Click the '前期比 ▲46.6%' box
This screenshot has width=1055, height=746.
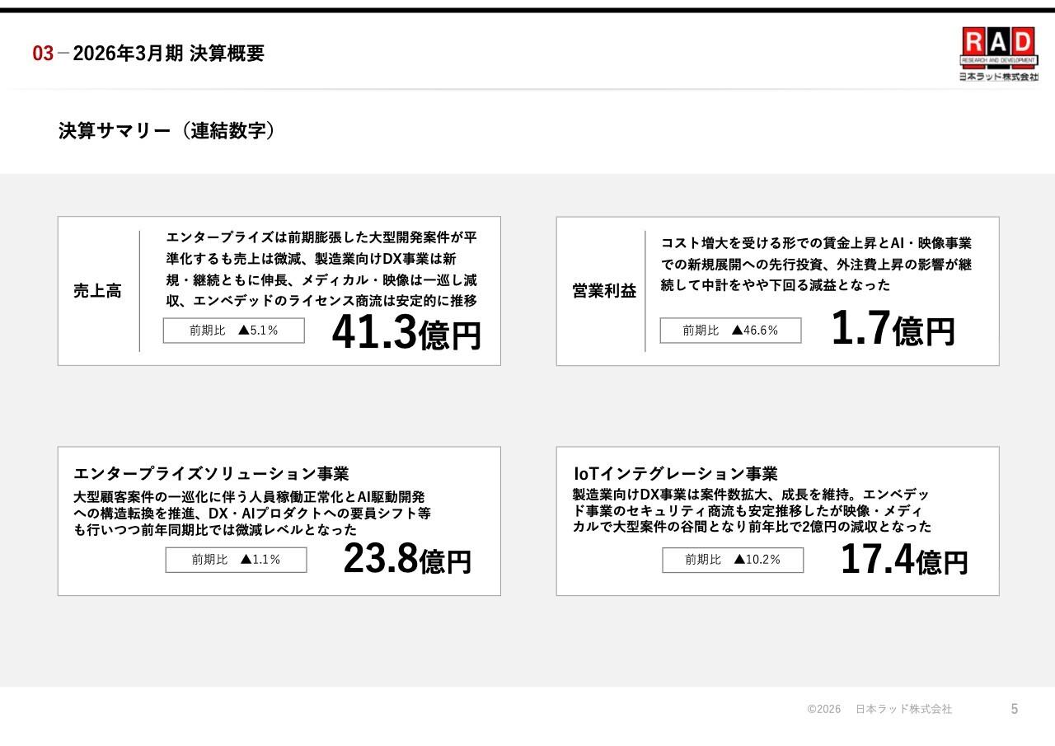click(730, 331)
